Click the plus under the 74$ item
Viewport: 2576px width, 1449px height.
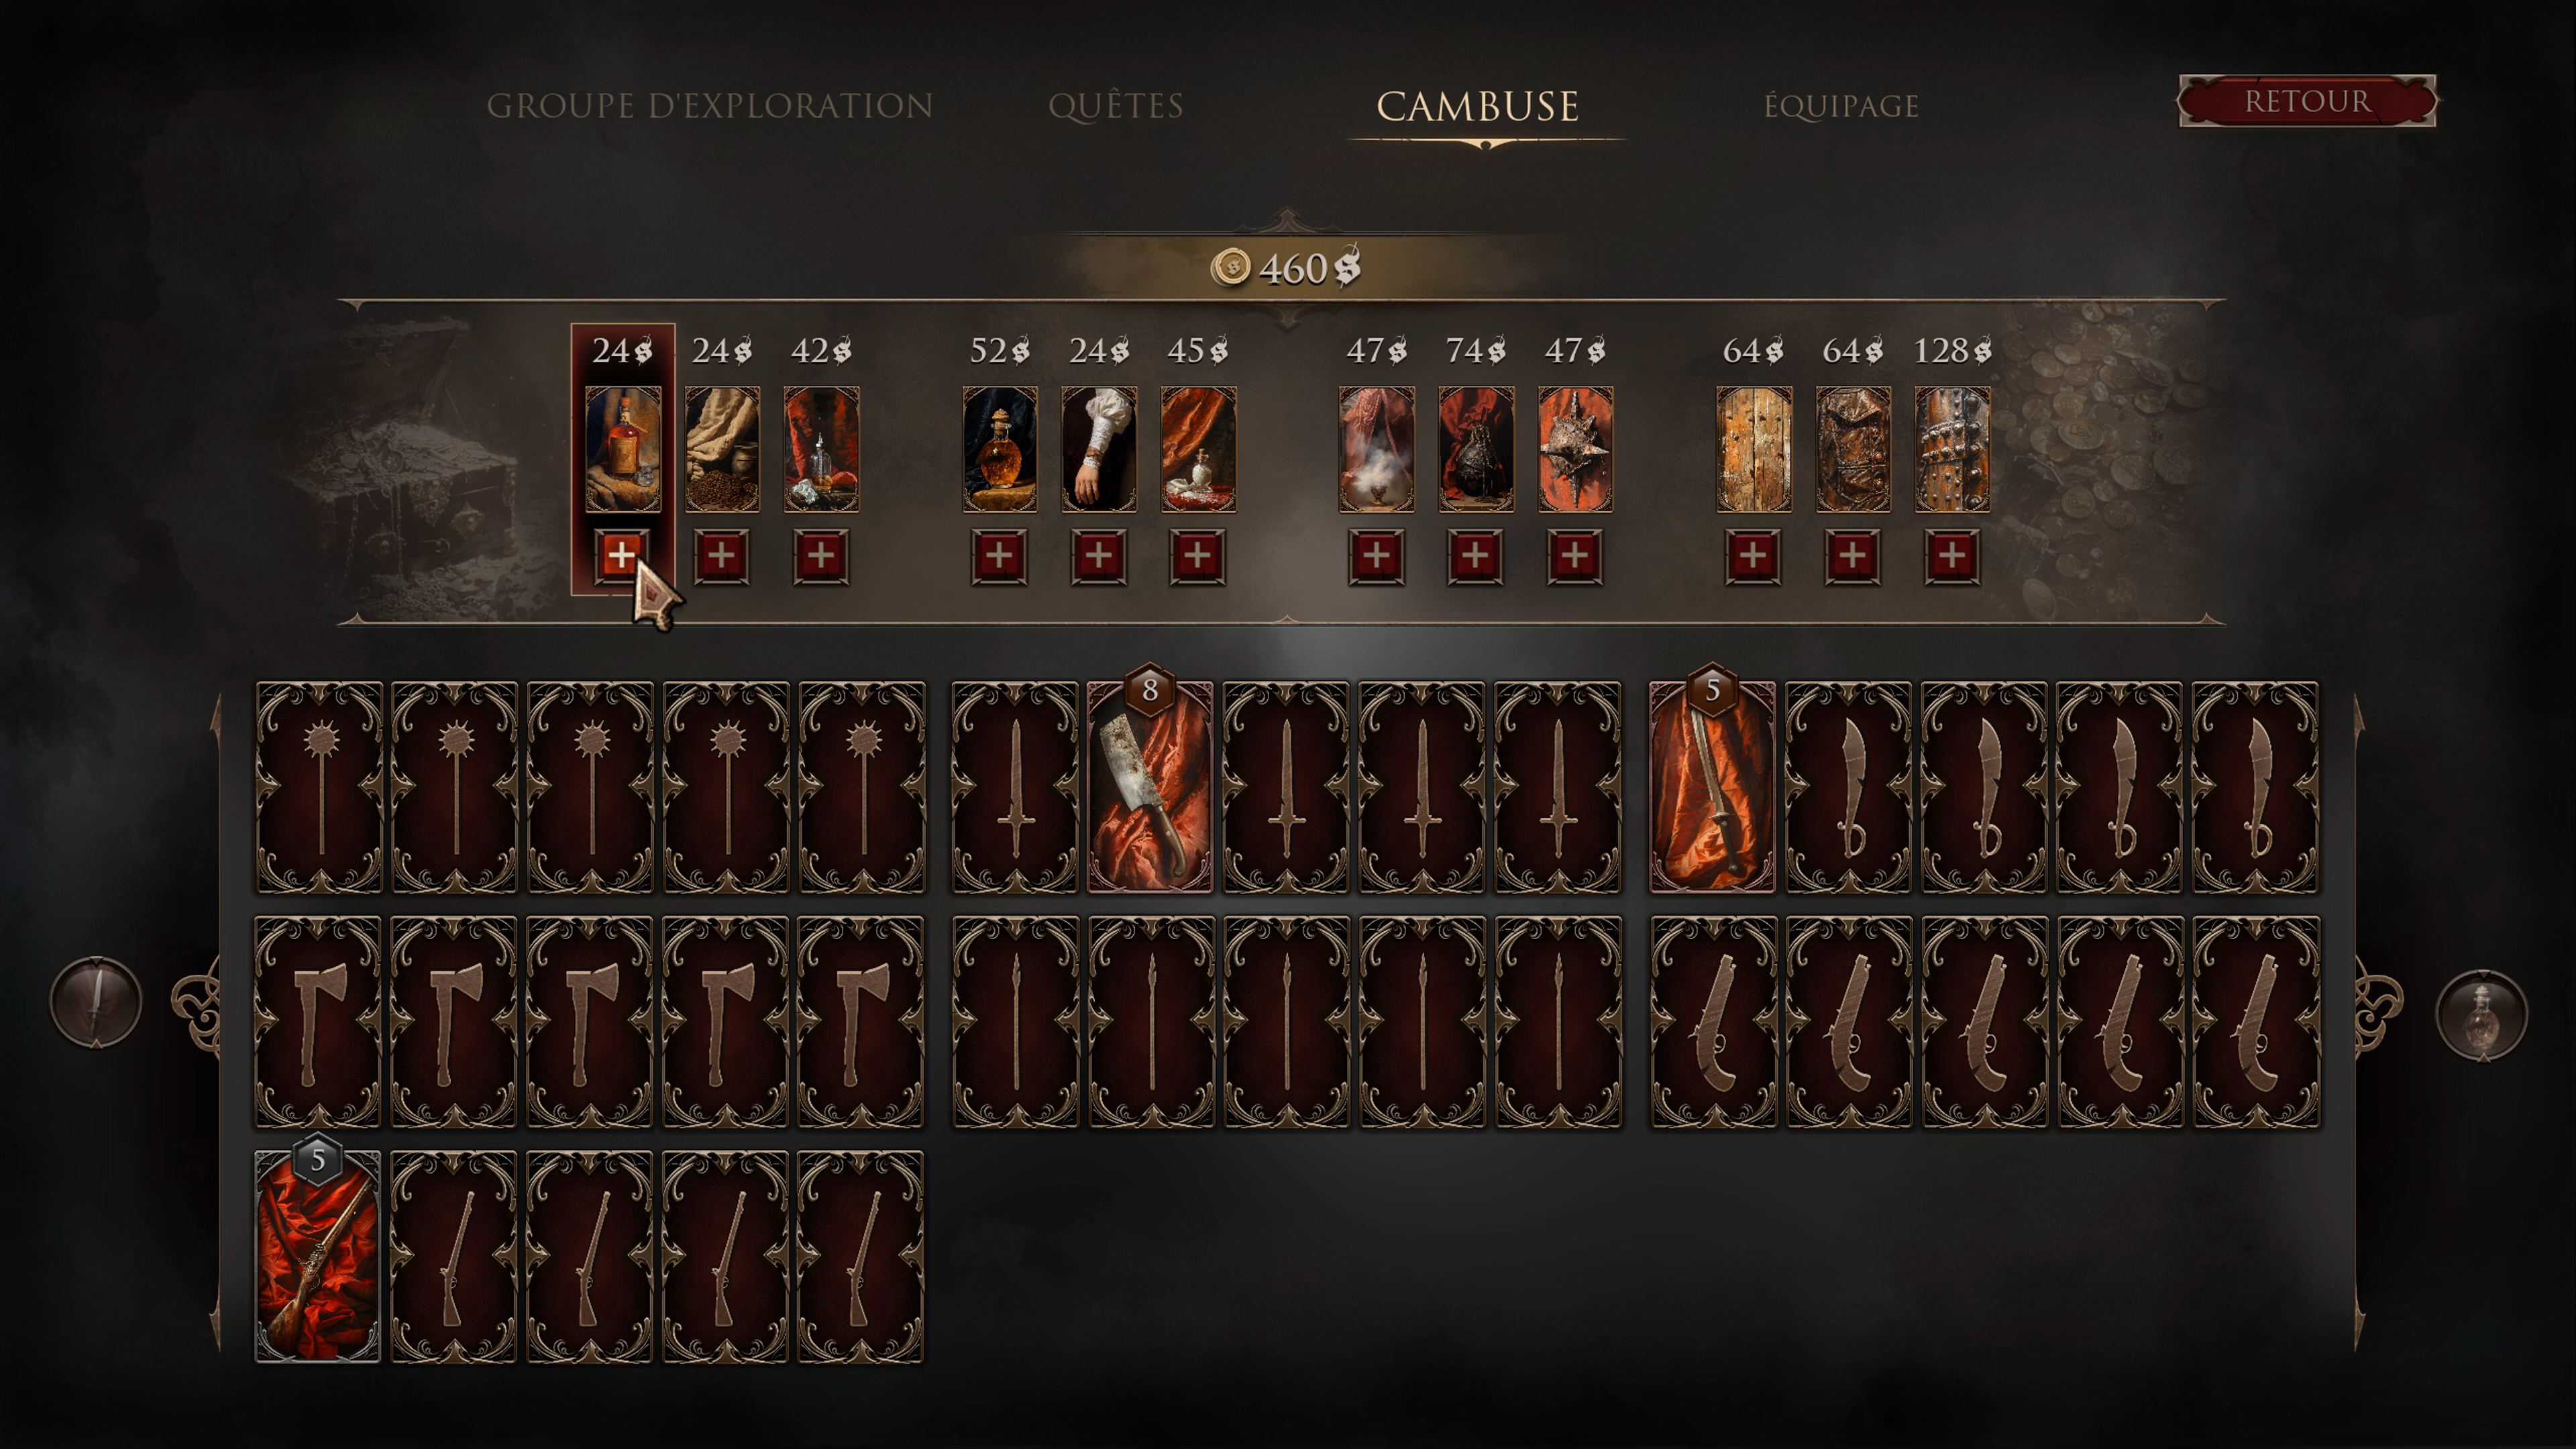pos(1475,555)
